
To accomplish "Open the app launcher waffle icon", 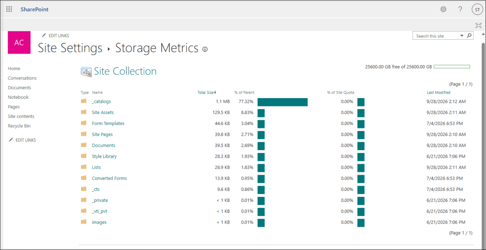I will (9, 9).
